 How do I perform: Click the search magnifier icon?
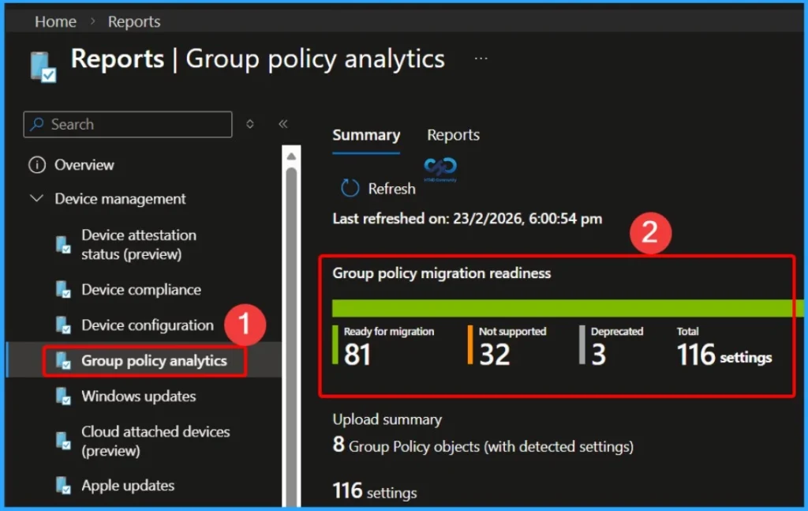39,124
